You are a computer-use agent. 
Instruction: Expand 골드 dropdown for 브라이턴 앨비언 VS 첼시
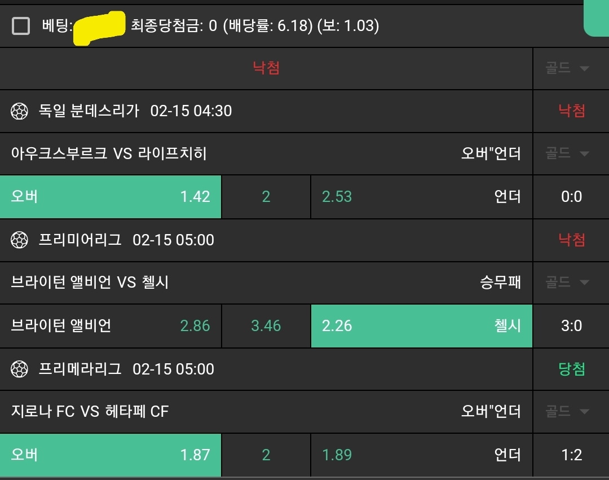[x=567, y=283]
